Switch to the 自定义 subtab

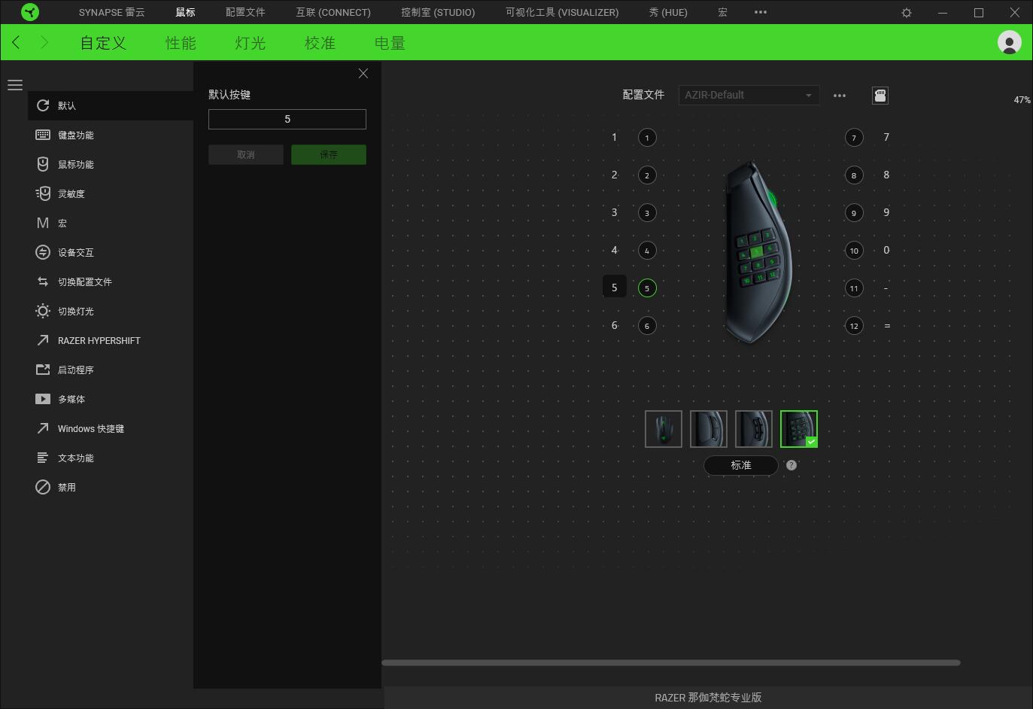[x=103, y=43]
